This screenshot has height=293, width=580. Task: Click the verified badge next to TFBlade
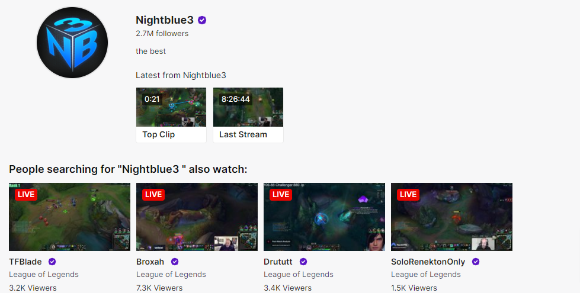pos(52,262)
